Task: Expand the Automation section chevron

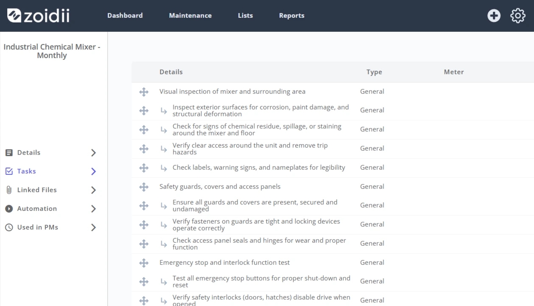Action: [94, 209]
